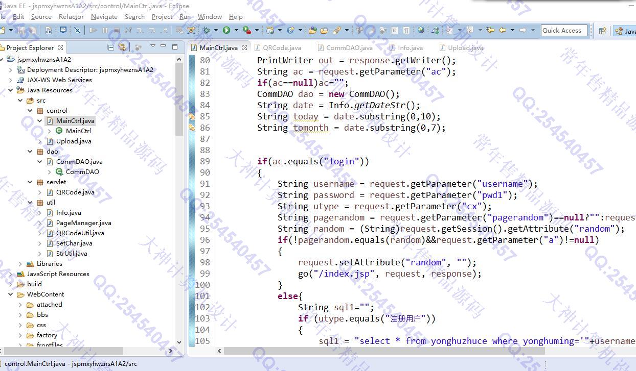636x371 pixels.
Task: Click the Search flashlight icon
Action: click(x=337, y=30)
